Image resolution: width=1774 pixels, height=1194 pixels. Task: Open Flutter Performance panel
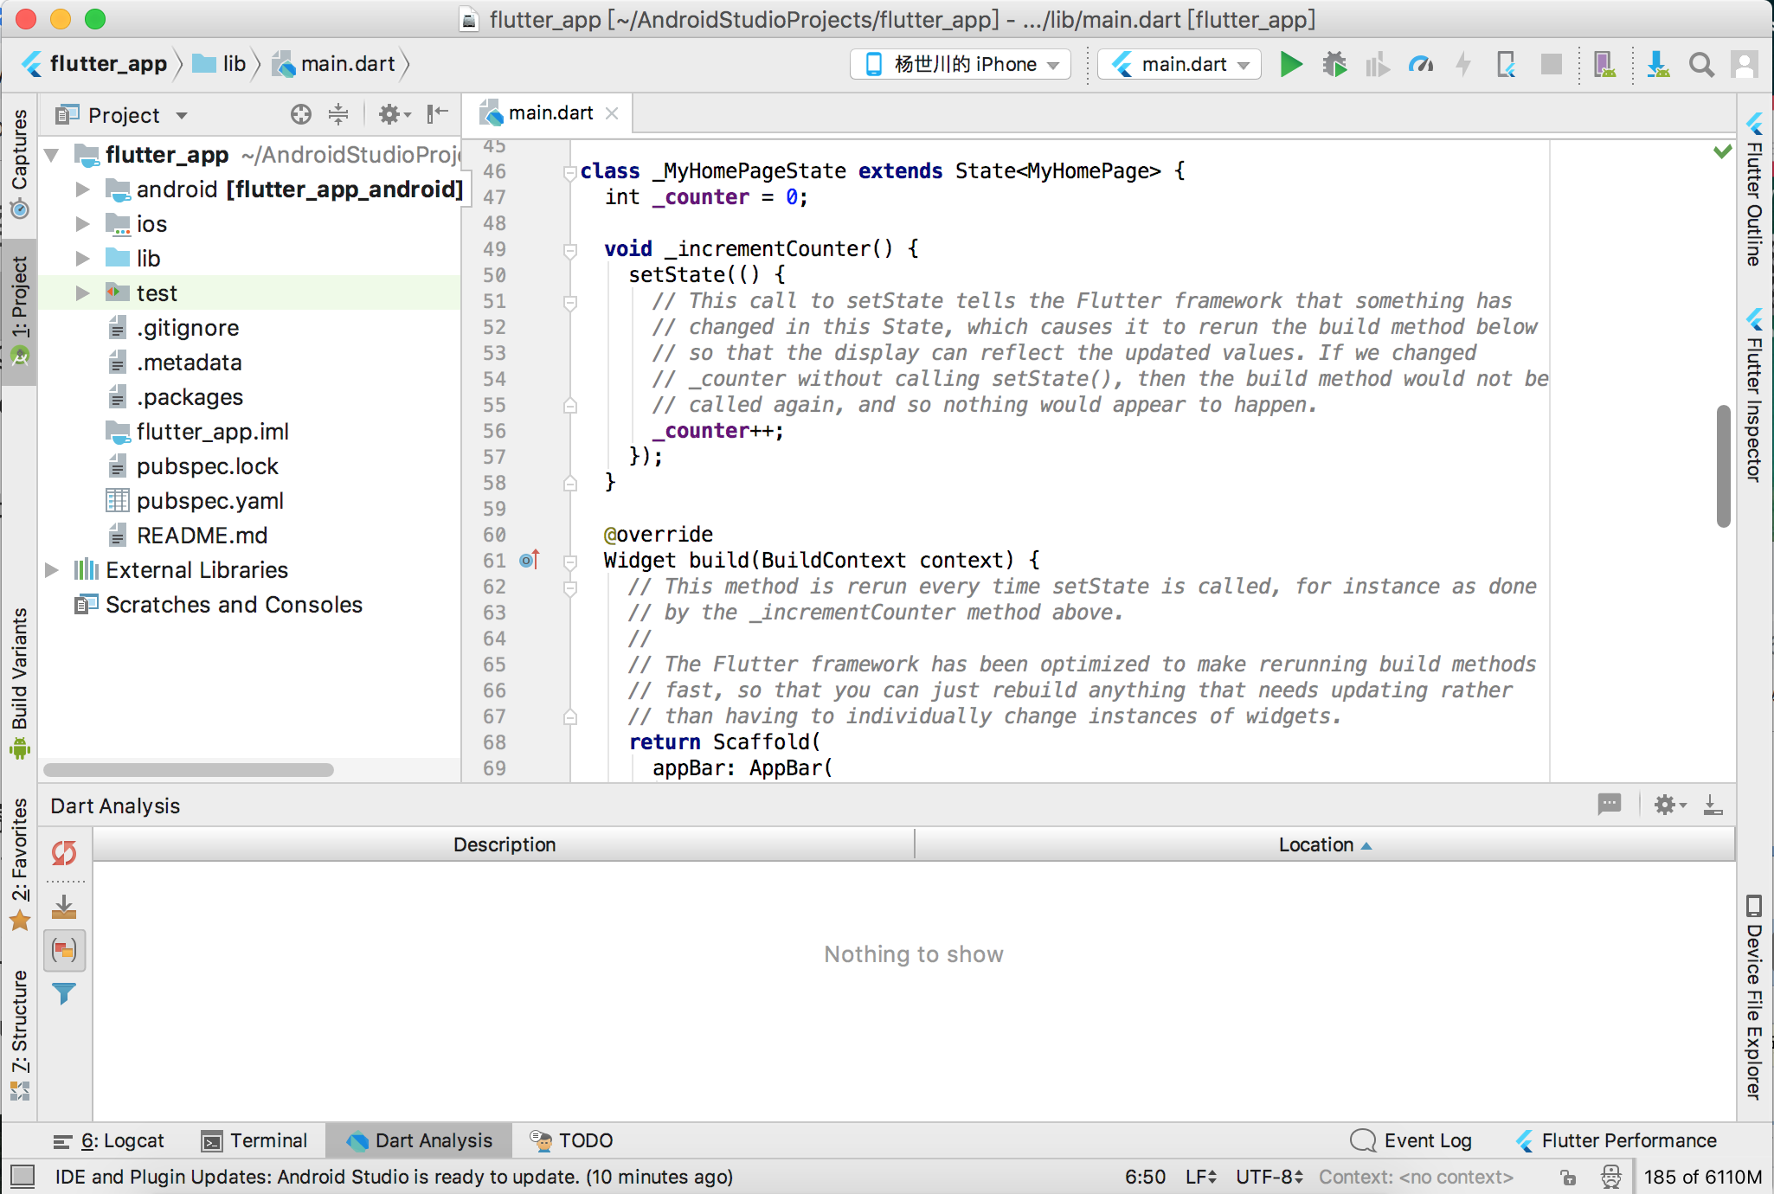tap(1617, 1140)
